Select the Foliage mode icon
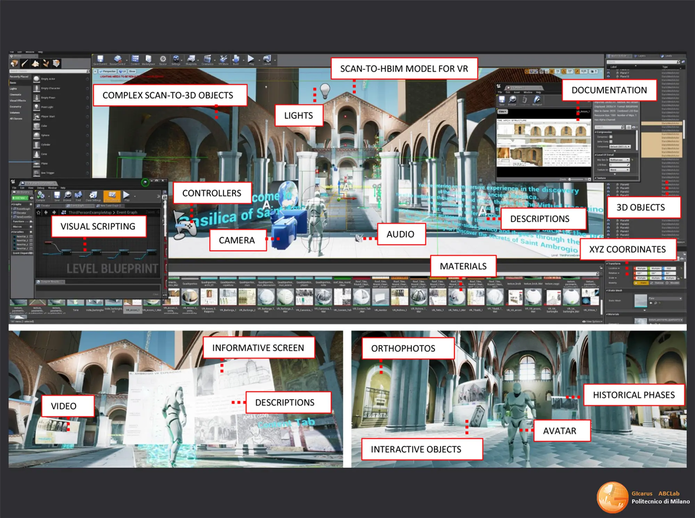695x518 pixels. coord(46,63)
